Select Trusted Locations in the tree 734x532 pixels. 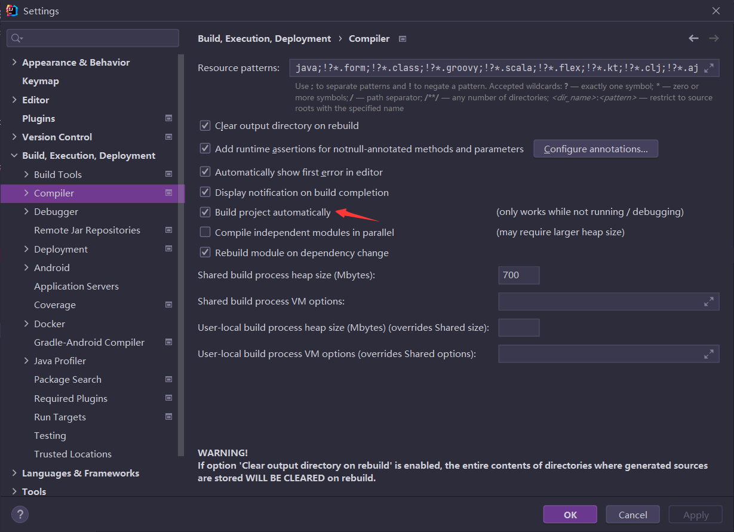73,454
